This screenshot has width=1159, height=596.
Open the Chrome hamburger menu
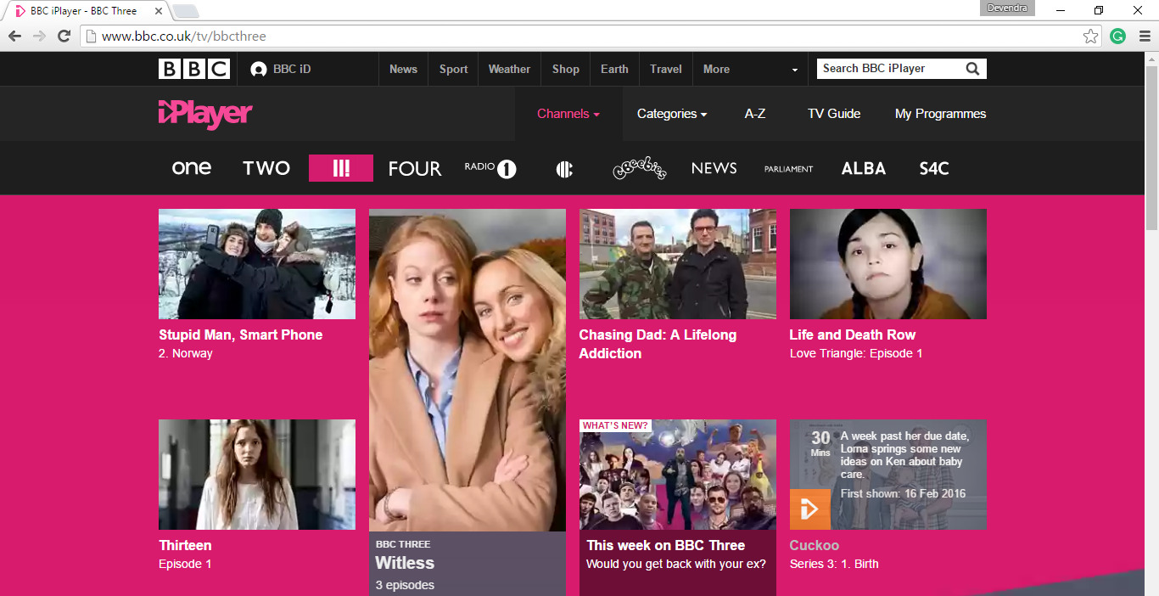(1145, 36)
